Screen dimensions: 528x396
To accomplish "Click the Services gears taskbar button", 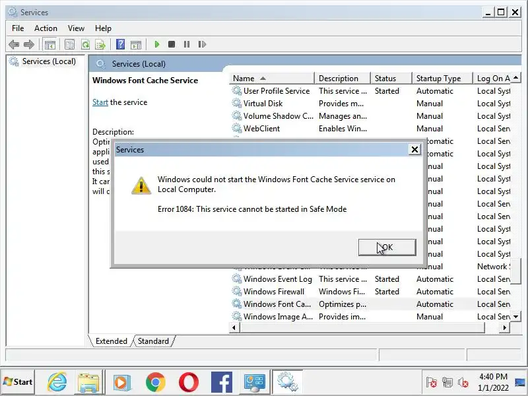I will (287, 381).
